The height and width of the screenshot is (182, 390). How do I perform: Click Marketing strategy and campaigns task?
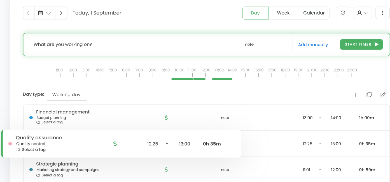click(68, 170)
